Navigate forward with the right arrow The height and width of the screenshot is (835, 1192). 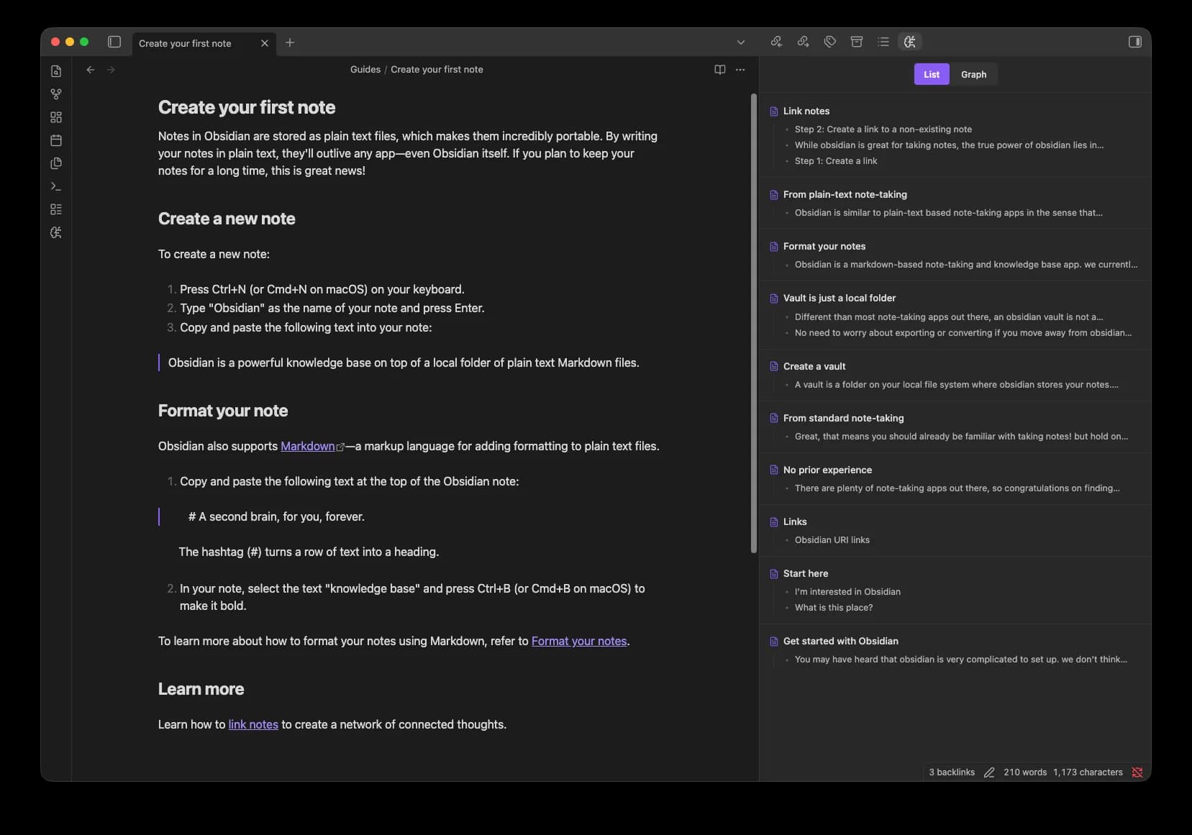[x=111, y=70]
